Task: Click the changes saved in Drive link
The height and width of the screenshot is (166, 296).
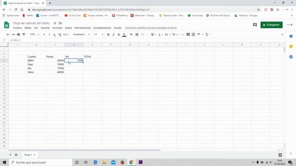Action: (151, 28)
